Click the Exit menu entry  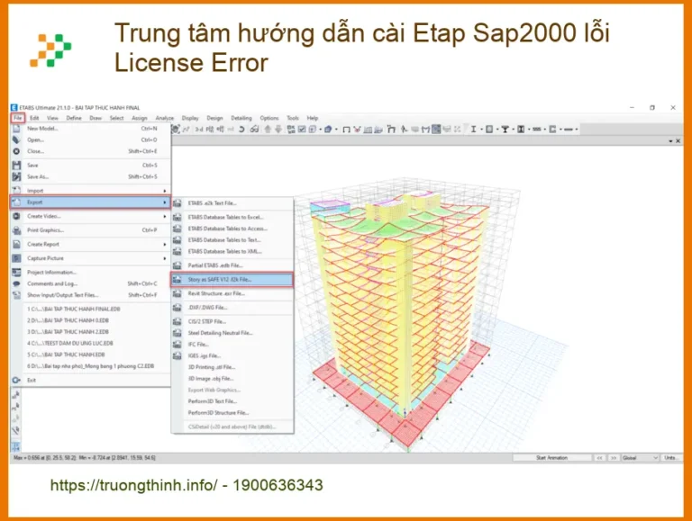point(90,380)
